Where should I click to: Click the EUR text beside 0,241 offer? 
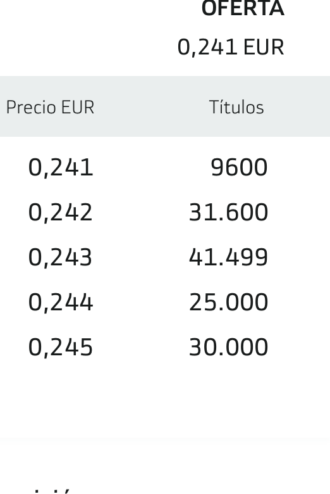(x=264, y=47)
